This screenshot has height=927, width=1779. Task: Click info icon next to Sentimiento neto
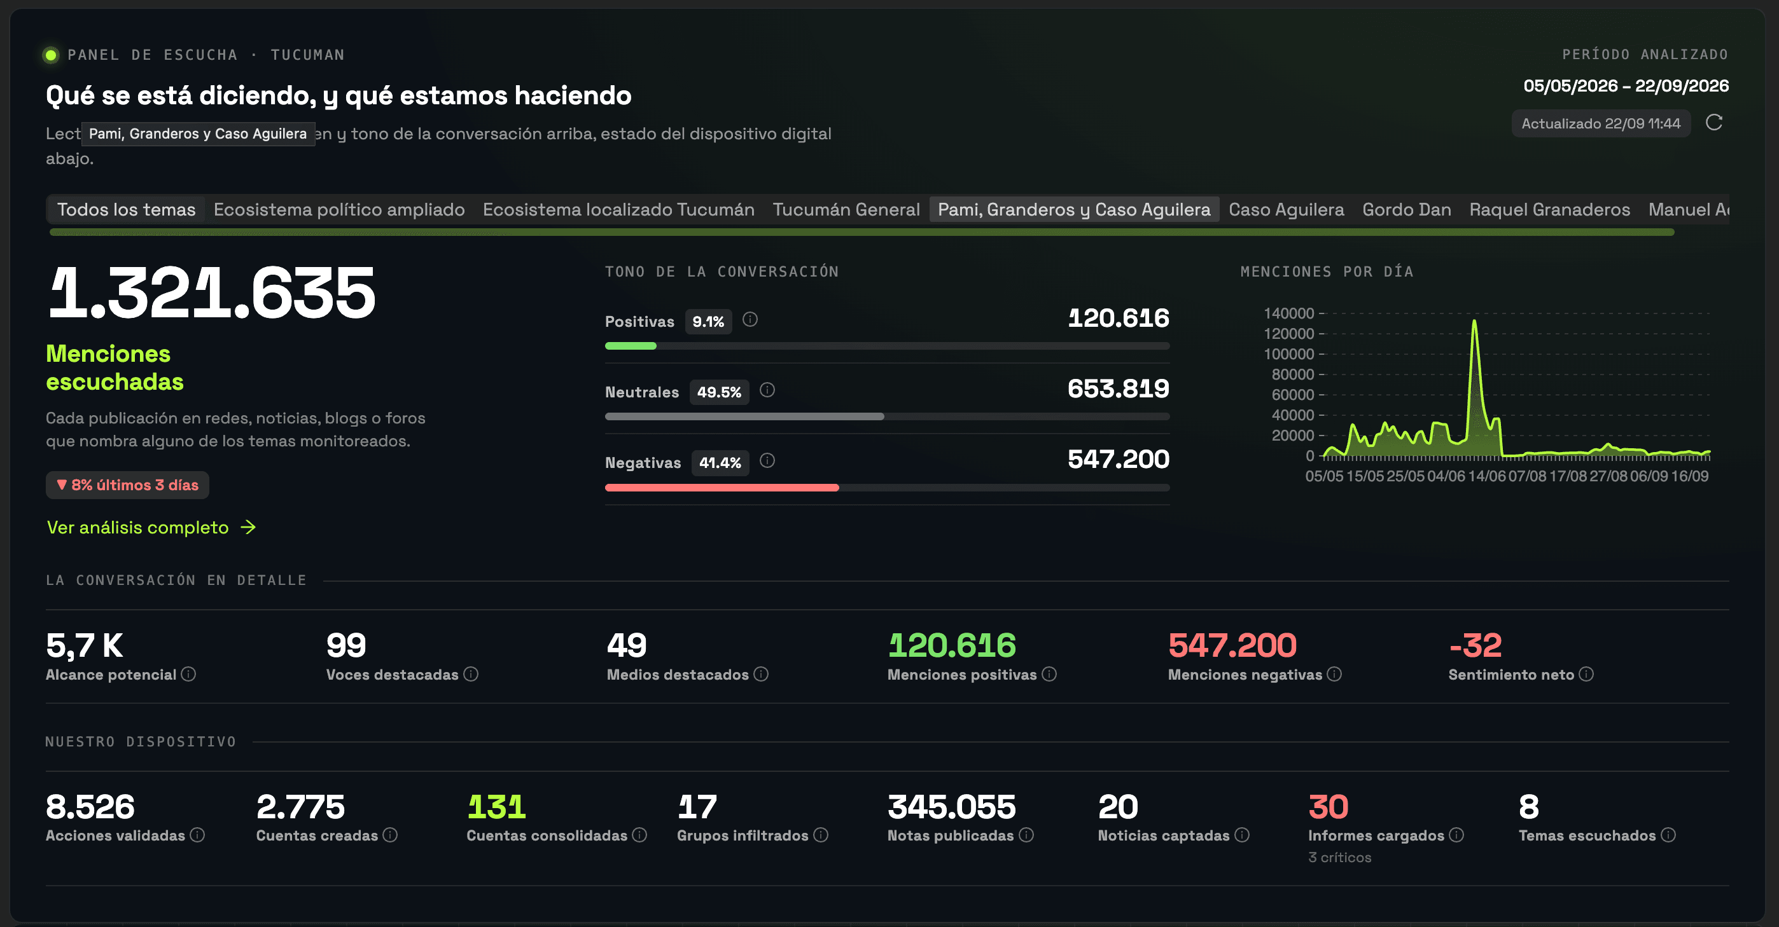point(1586,675)
